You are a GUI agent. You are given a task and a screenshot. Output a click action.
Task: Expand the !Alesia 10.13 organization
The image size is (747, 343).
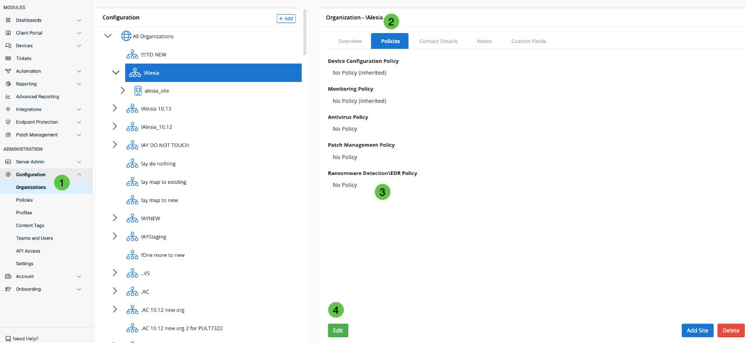[x=115, y=108]
